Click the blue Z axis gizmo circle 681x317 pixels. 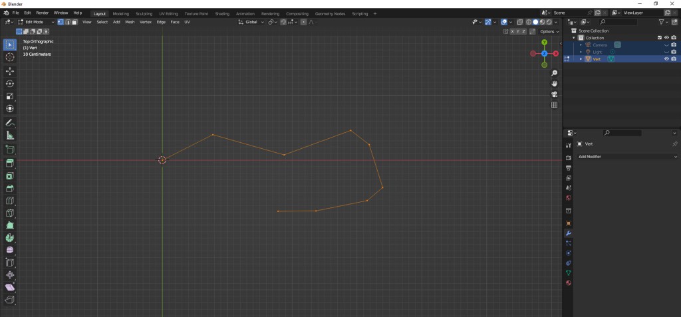tap(544, 53)
